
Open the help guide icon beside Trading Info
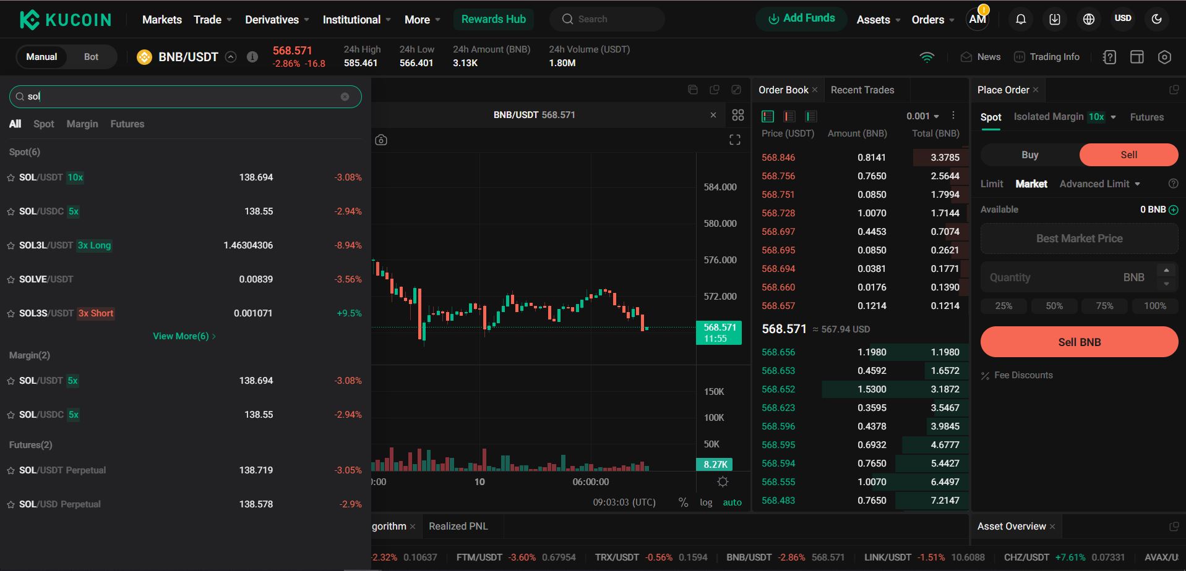pos(1109,57)
